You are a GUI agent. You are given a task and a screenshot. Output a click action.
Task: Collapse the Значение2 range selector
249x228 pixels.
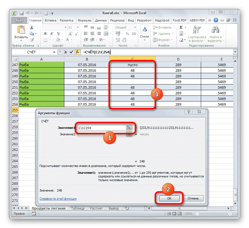[x=129, y=134]
